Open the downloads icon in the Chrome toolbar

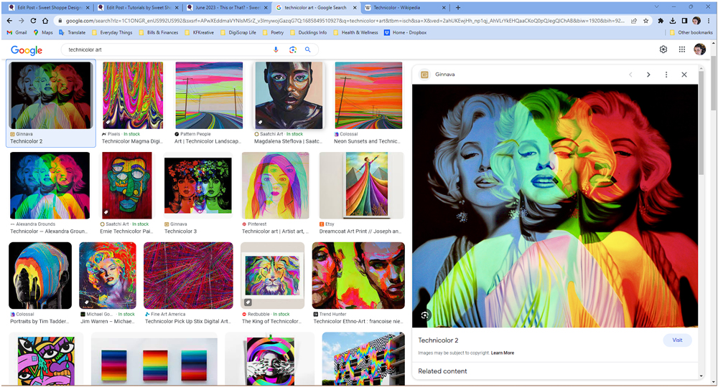coord(672,21)
